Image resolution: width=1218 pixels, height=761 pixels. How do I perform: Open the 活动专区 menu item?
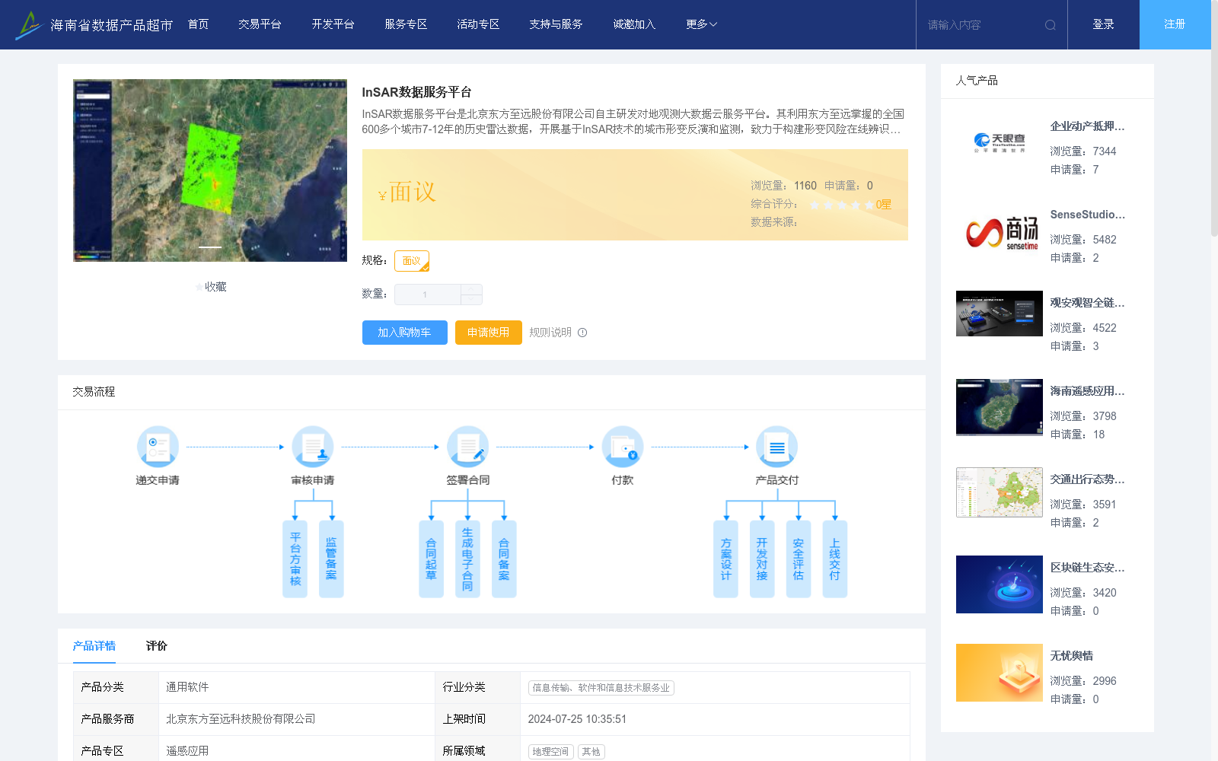[478, 24]
